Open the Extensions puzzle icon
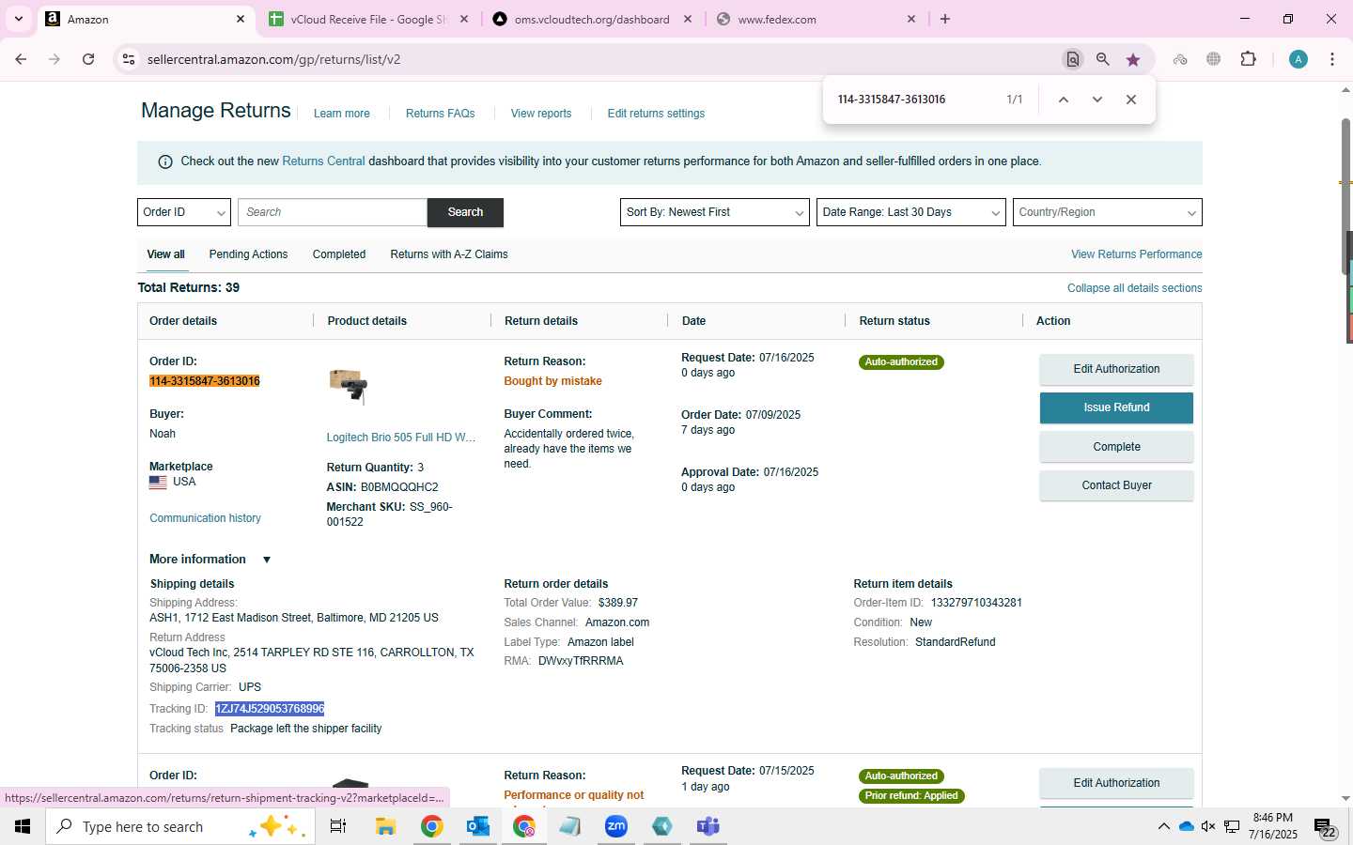1353x845 pixels. point(1248,59)
